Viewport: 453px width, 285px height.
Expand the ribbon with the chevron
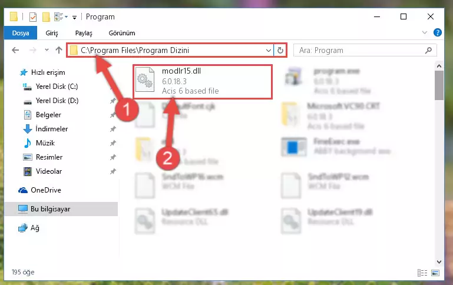(424, 32)
